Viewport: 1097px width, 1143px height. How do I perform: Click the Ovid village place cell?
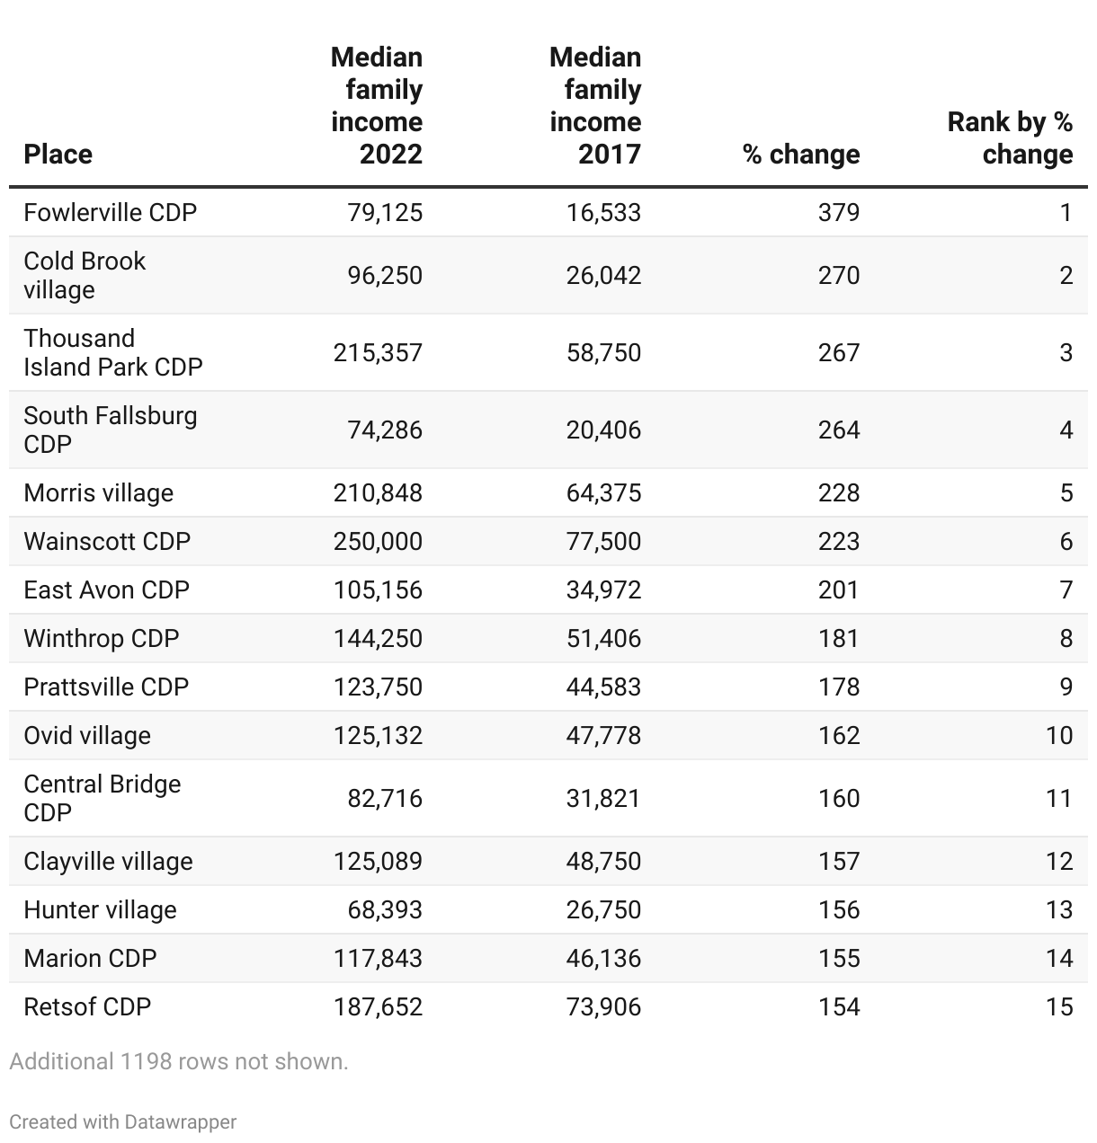[87, 735]
